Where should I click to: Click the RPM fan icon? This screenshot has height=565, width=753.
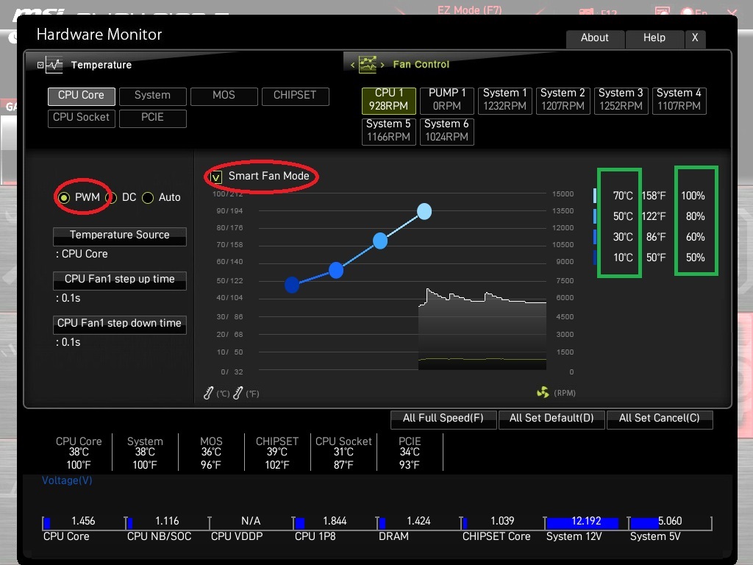(x=543, y=393)
